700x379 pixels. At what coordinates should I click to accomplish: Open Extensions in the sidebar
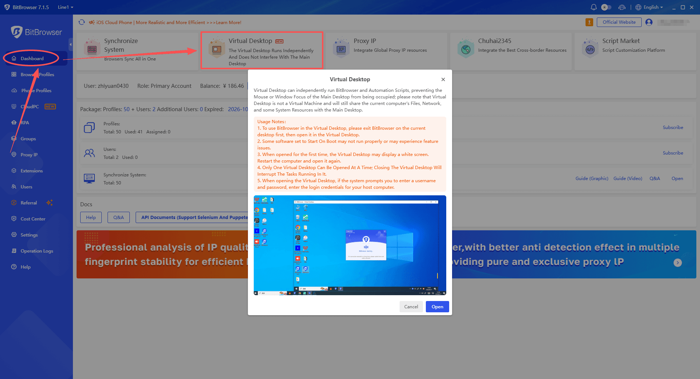(32, 171)
